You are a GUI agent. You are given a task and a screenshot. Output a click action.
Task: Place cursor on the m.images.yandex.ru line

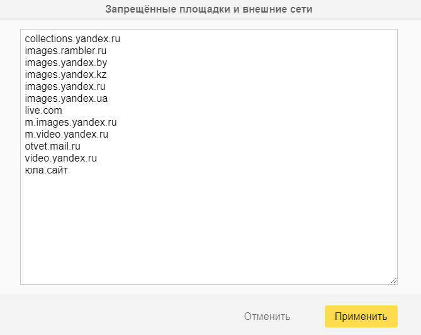[71, 123]
